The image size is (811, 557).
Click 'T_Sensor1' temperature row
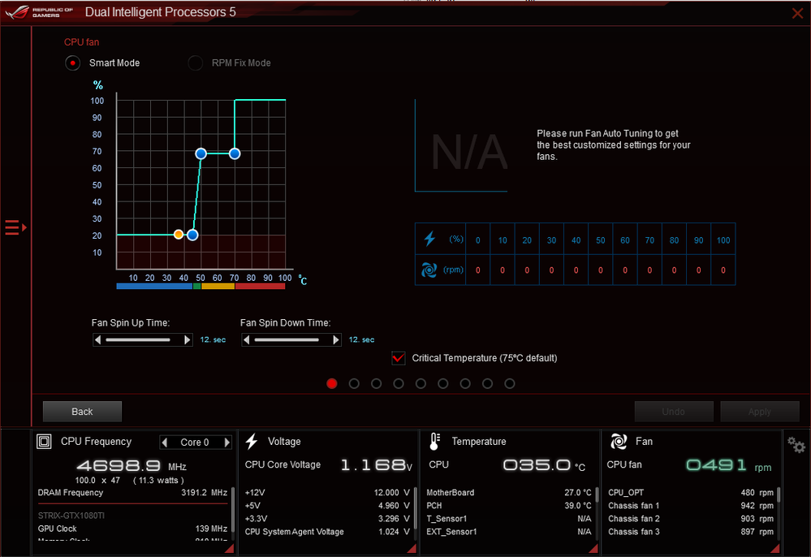(509, 519)
